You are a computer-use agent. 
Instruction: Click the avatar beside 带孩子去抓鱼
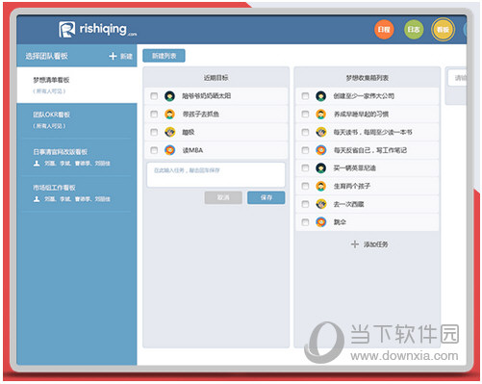point(169,114)
